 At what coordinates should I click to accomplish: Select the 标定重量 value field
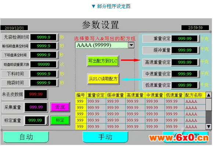[35, 120]
